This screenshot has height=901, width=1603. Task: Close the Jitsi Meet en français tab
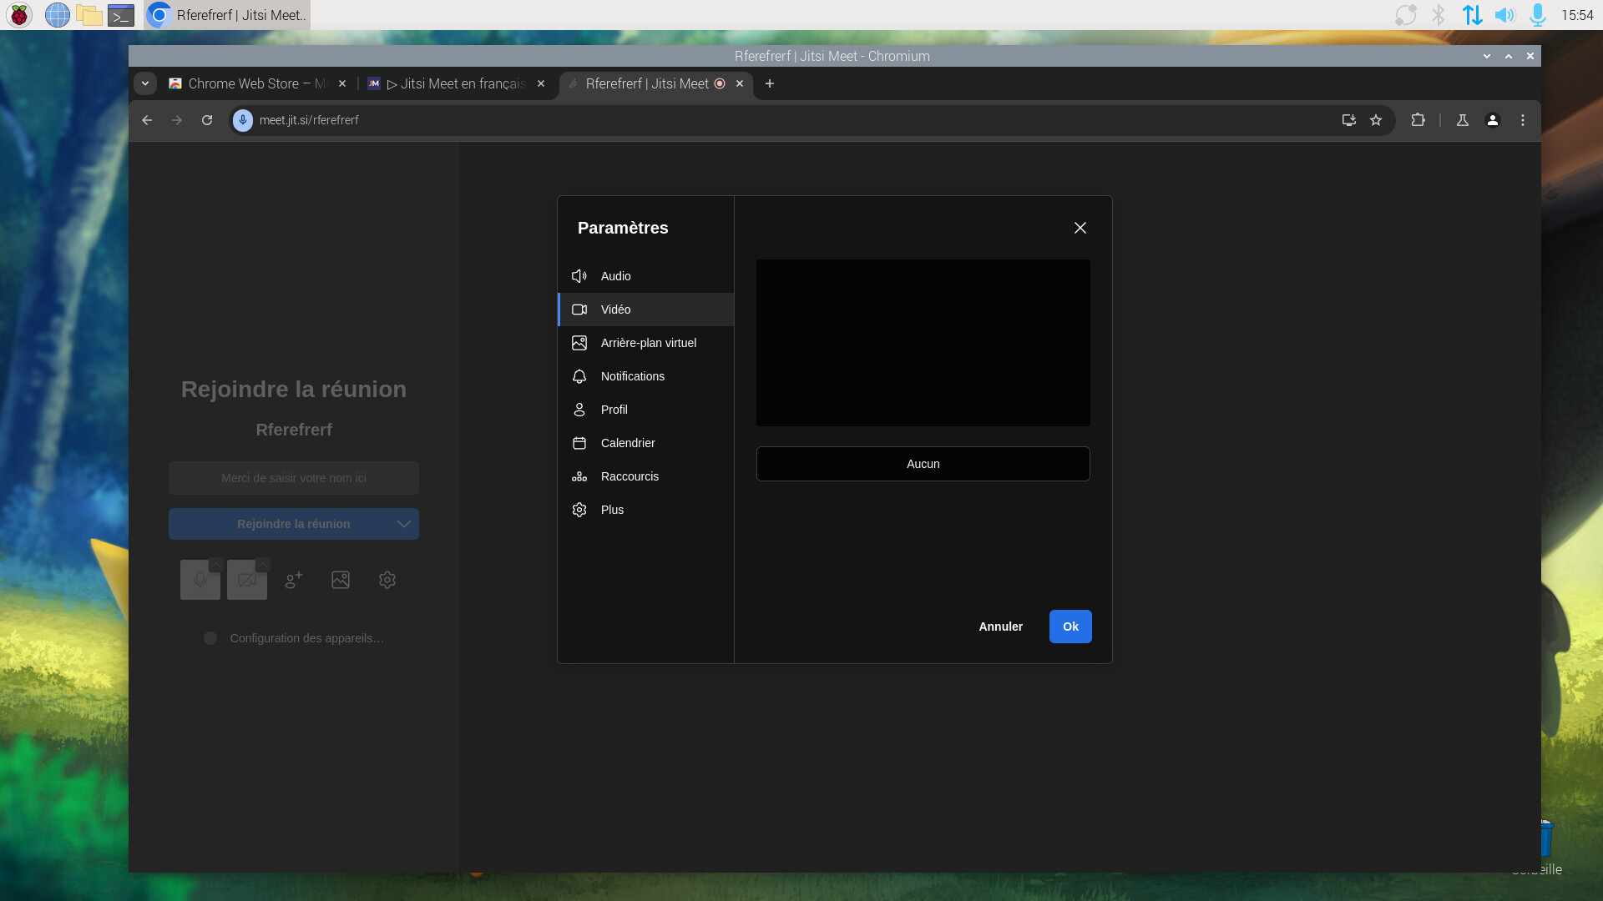click(541, 83)
